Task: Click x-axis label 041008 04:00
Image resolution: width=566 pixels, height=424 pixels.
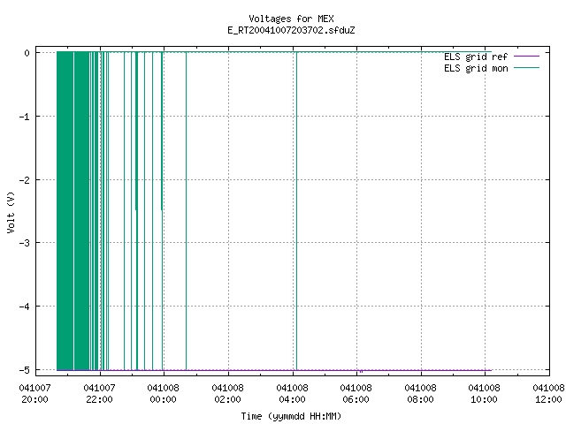Action: (x=292, y=394)
